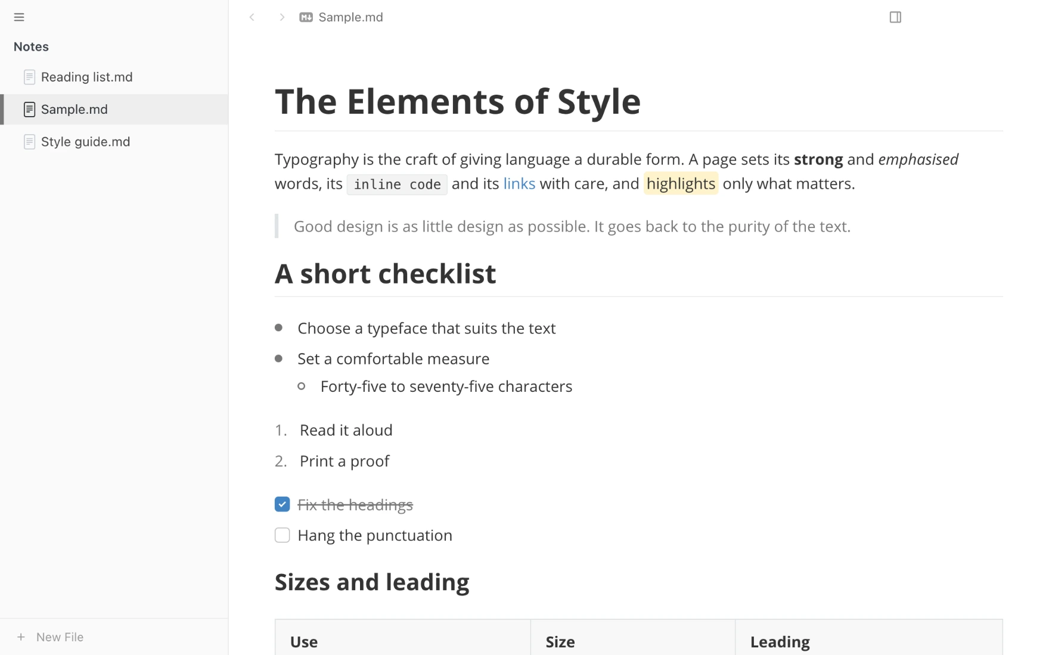
Task: Click the Sample.md title in the top bar
Action: pyautogui.click(x=350, y=17)
